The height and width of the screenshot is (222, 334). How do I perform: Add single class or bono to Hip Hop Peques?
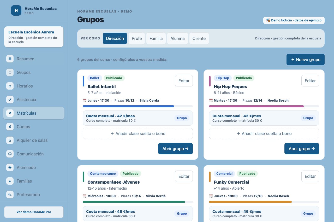click(264, 133)
